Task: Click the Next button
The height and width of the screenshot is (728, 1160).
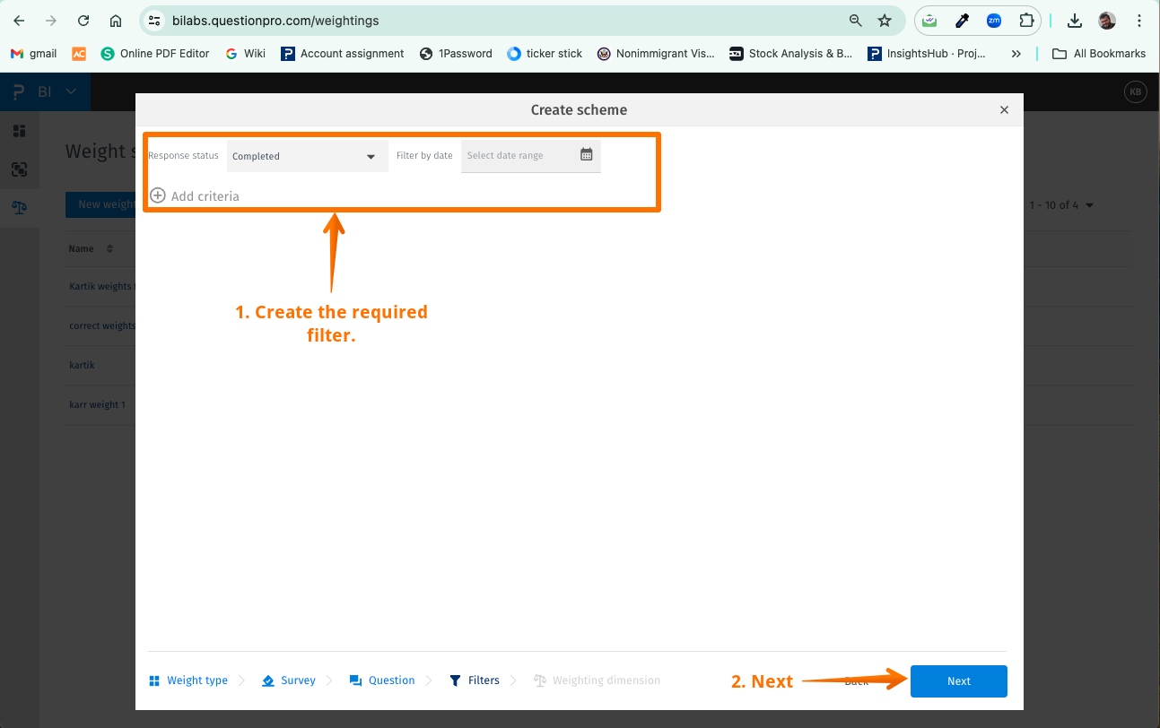Action: tap(958, 680)
